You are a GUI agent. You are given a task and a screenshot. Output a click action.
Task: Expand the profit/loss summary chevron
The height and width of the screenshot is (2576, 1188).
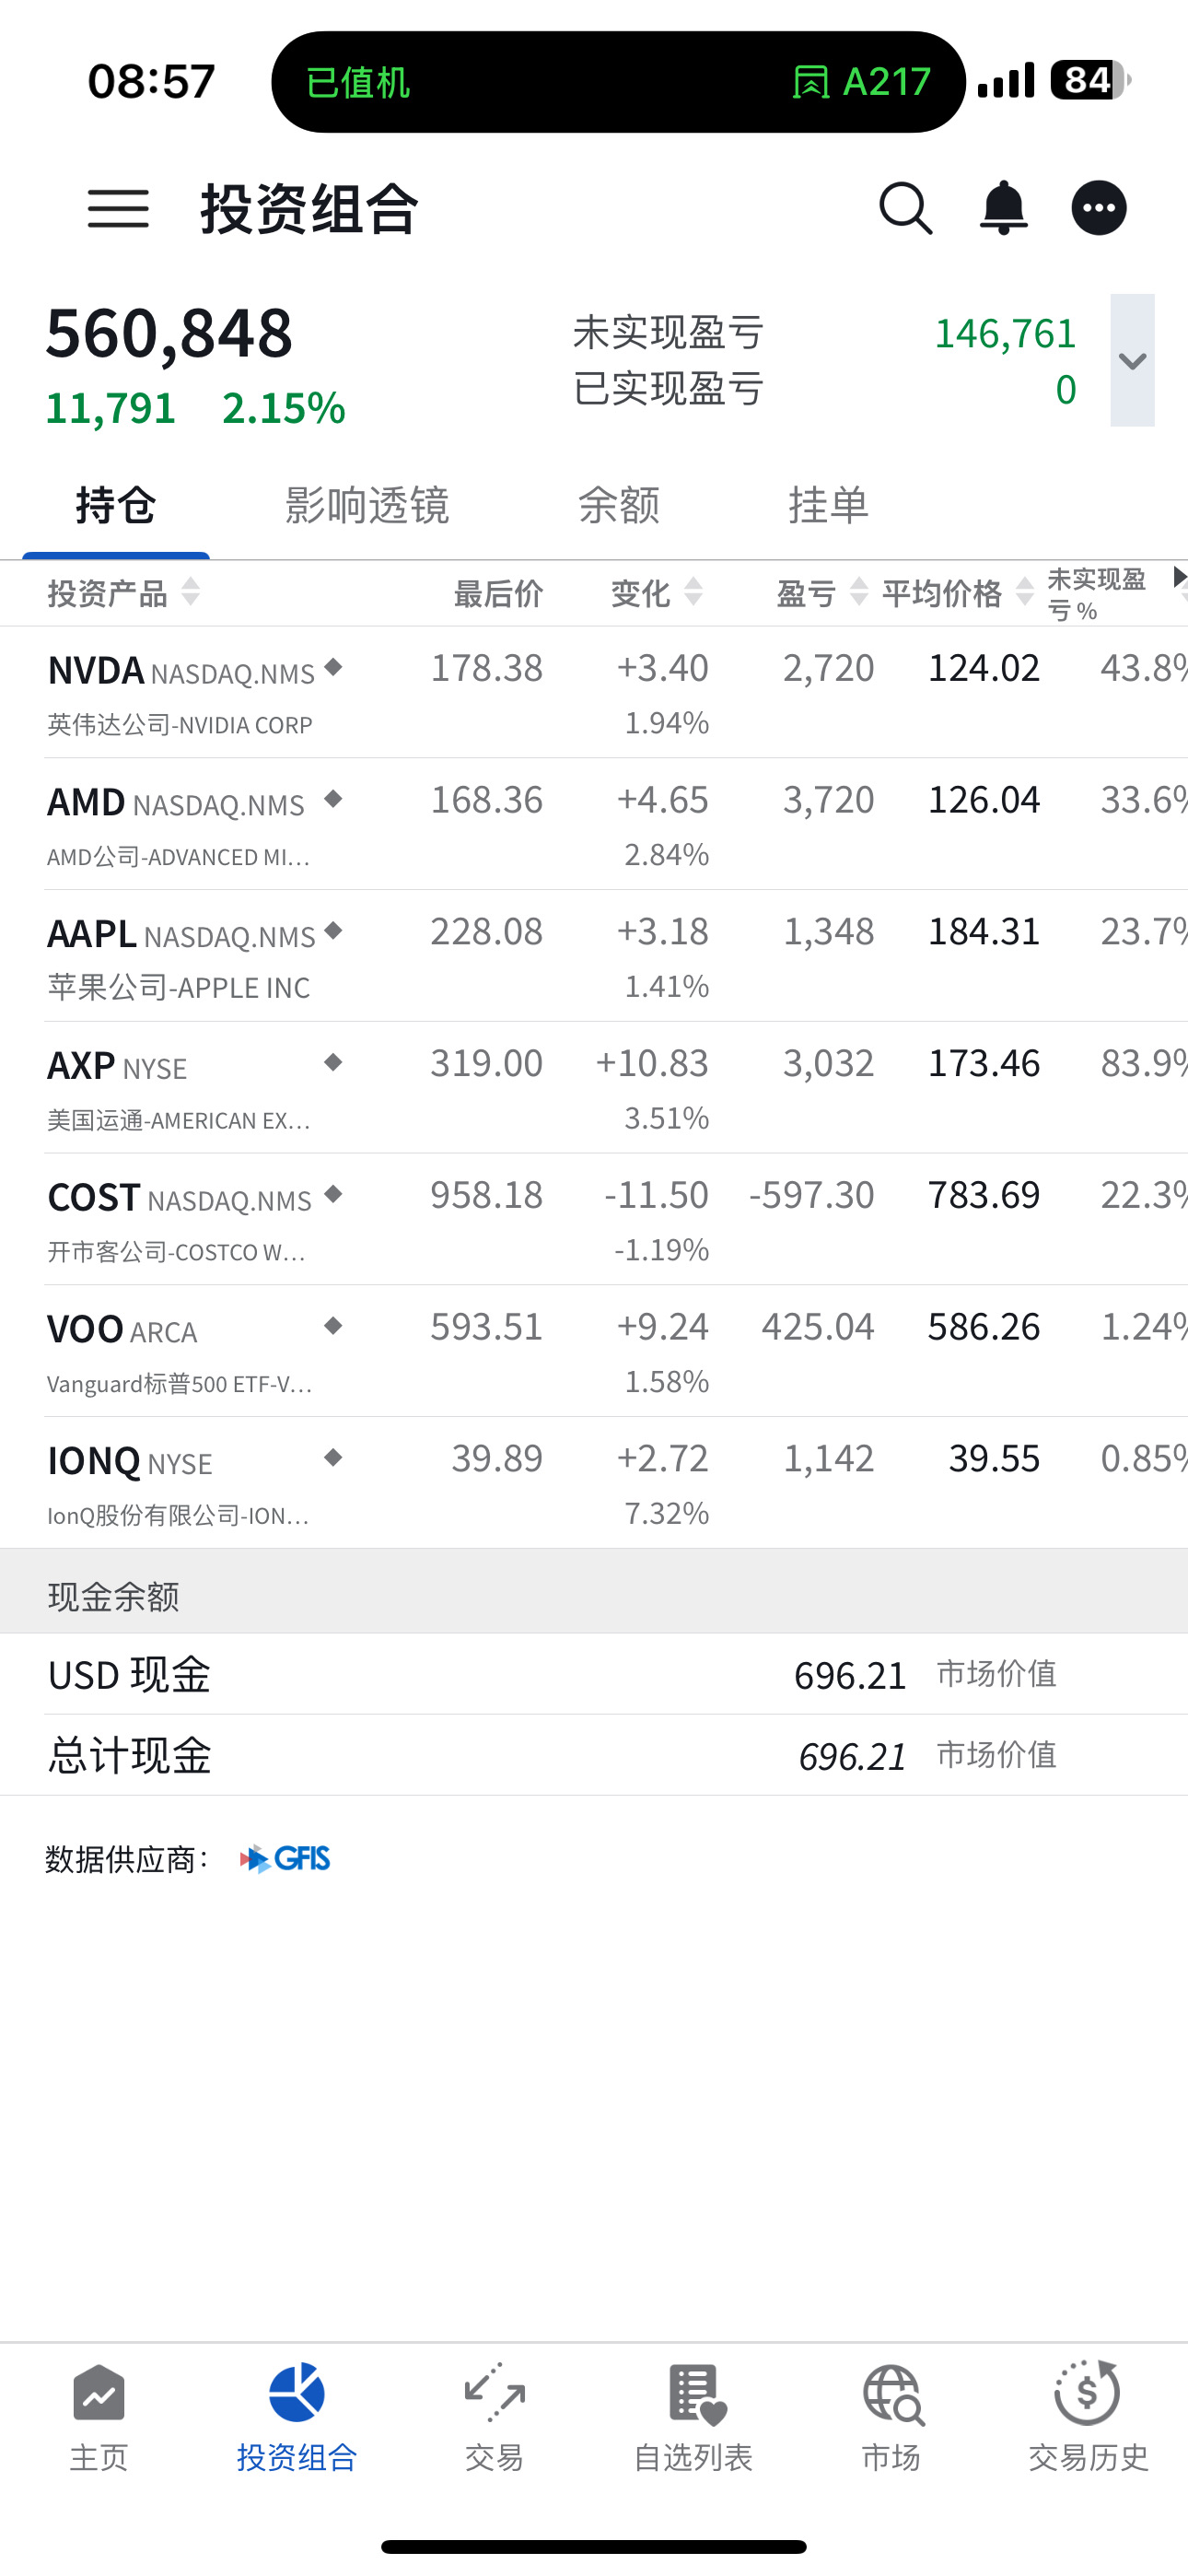(1132, 360)
